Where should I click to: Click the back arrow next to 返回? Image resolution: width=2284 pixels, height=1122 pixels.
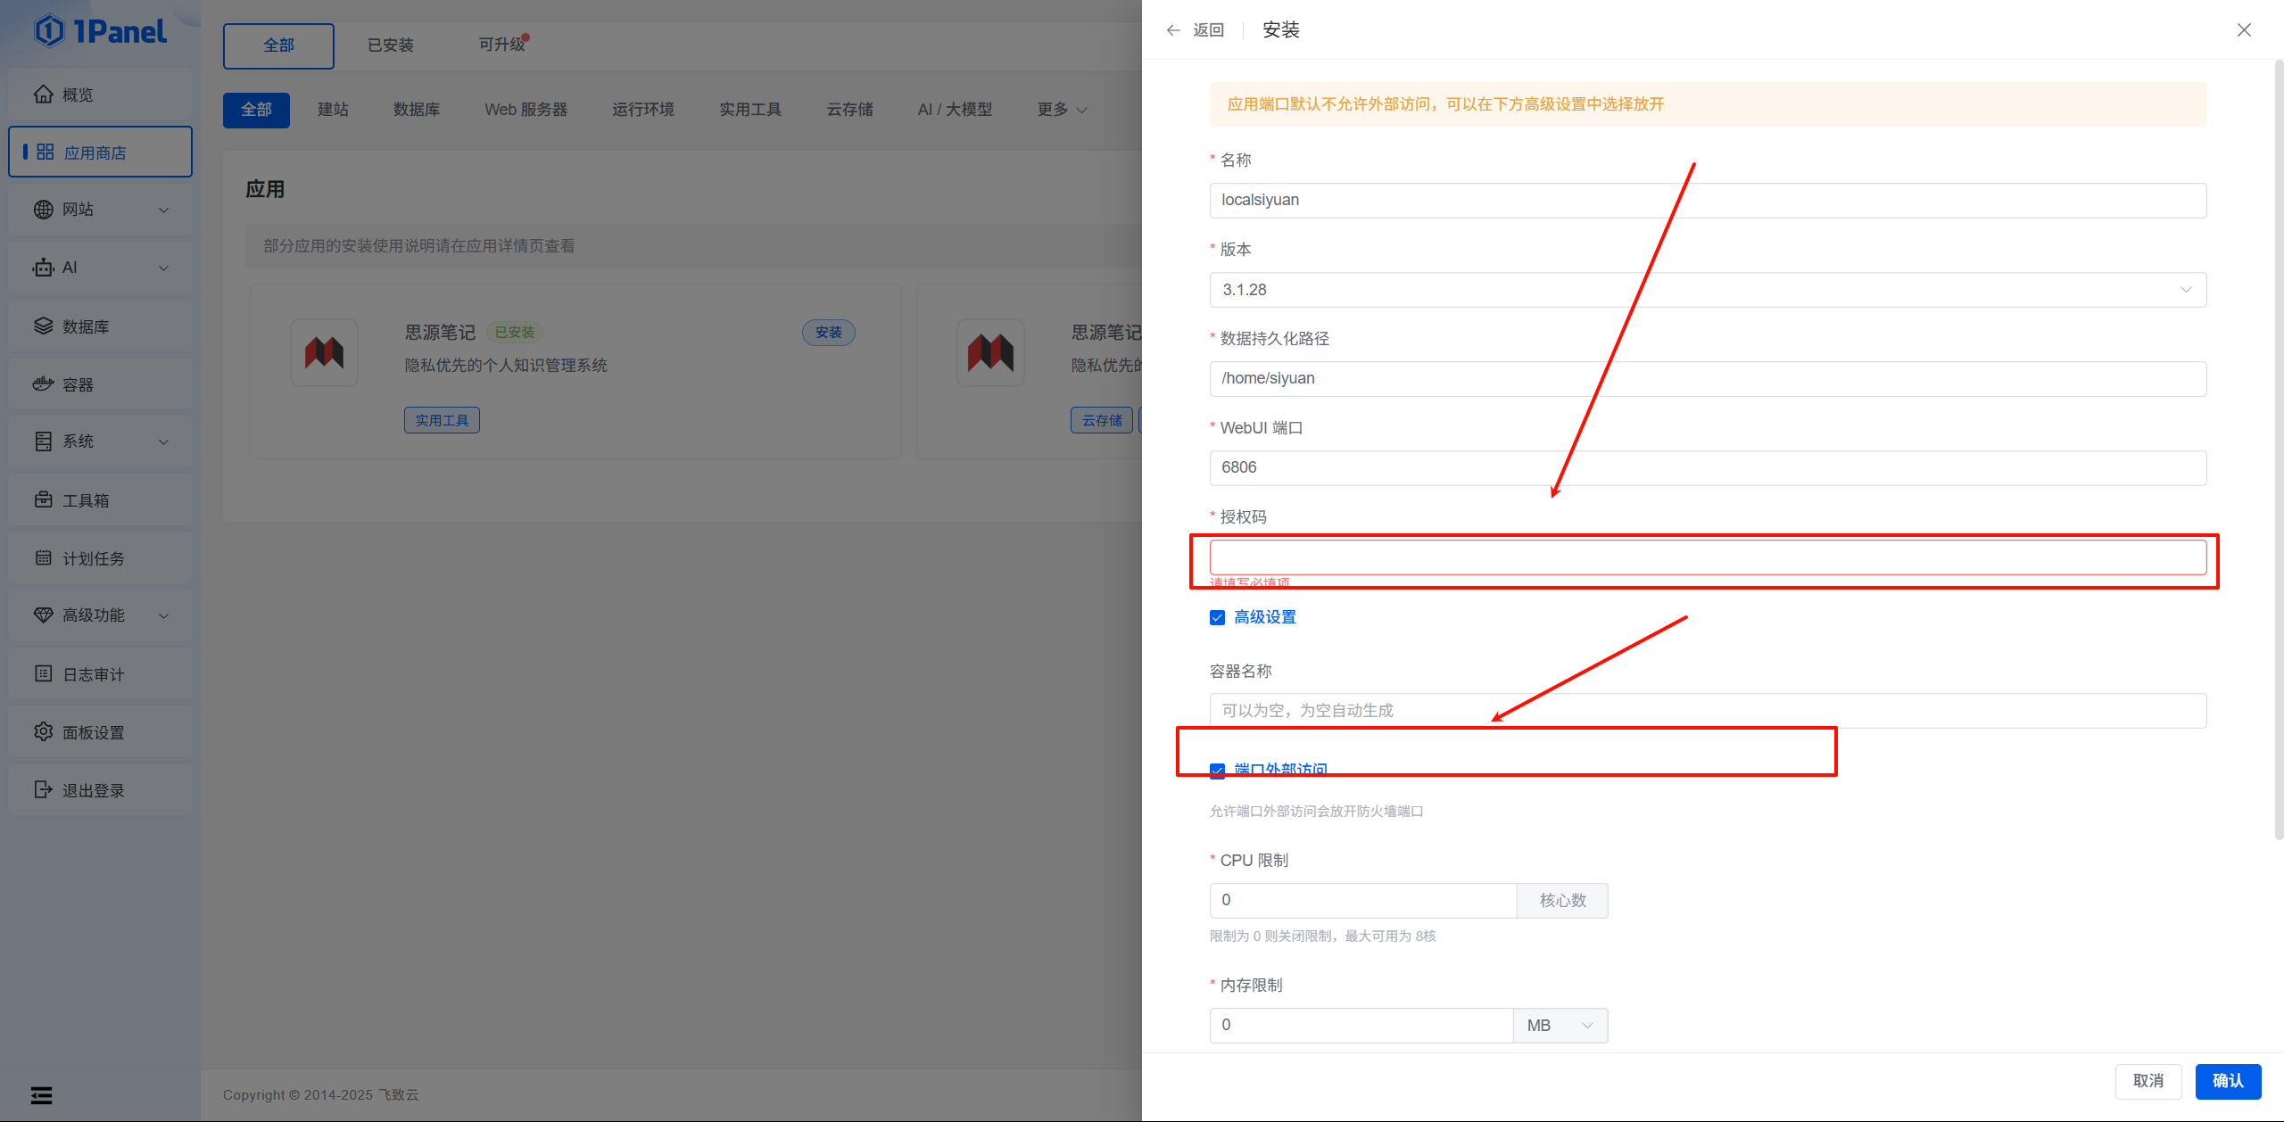click(x=1173, y=30)
